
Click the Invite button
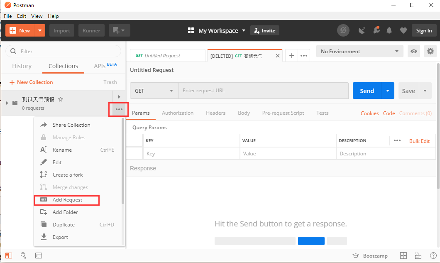click(264, 31)
